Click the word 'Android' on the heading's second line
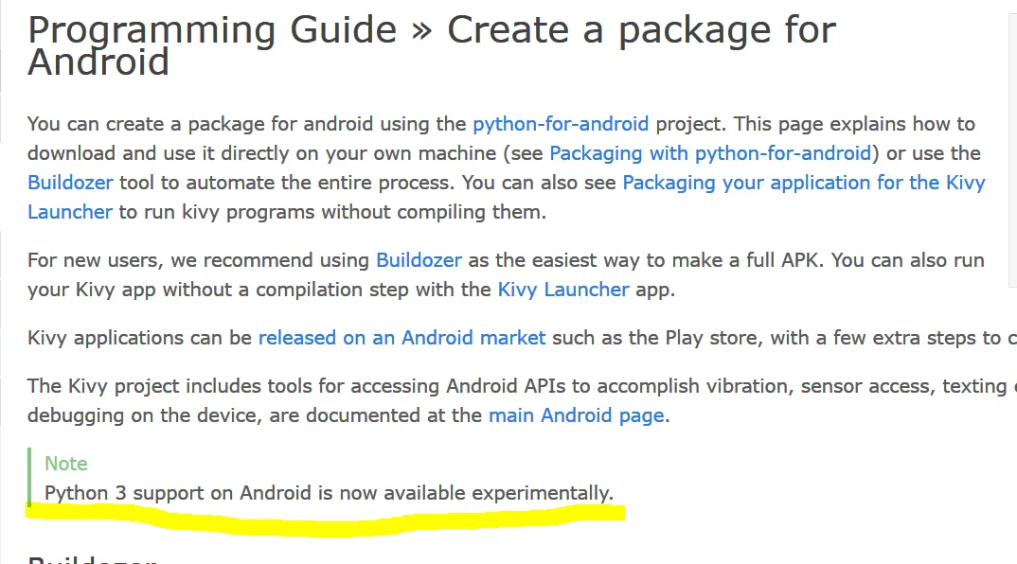The height and width of the screenshot is (564, 1017). (x=98, y=63)
